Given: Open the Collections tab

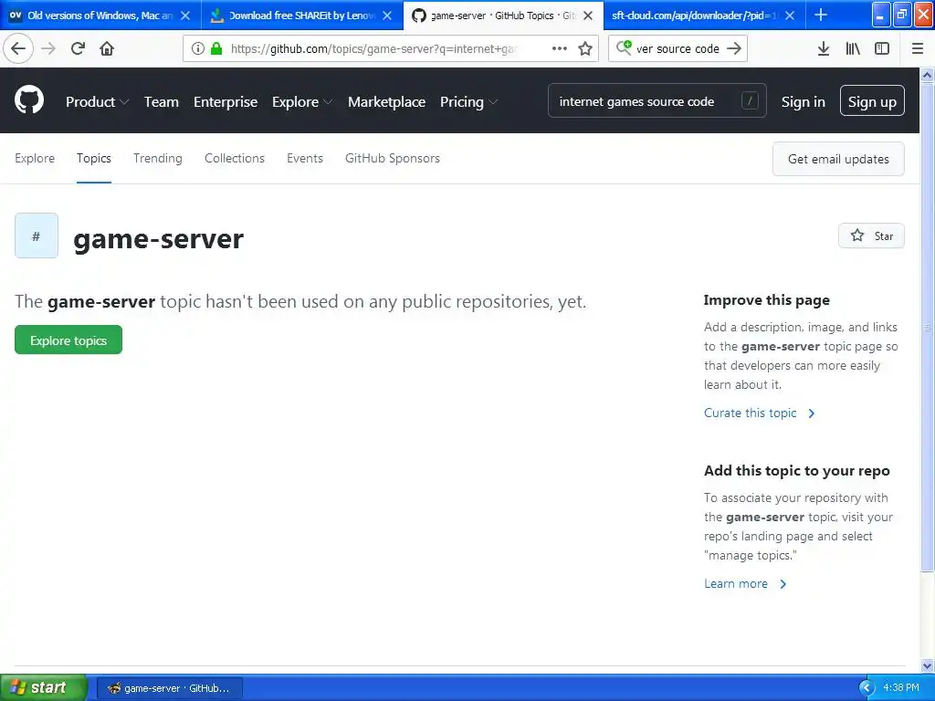Looking at the screenshot, I should 235,158.
